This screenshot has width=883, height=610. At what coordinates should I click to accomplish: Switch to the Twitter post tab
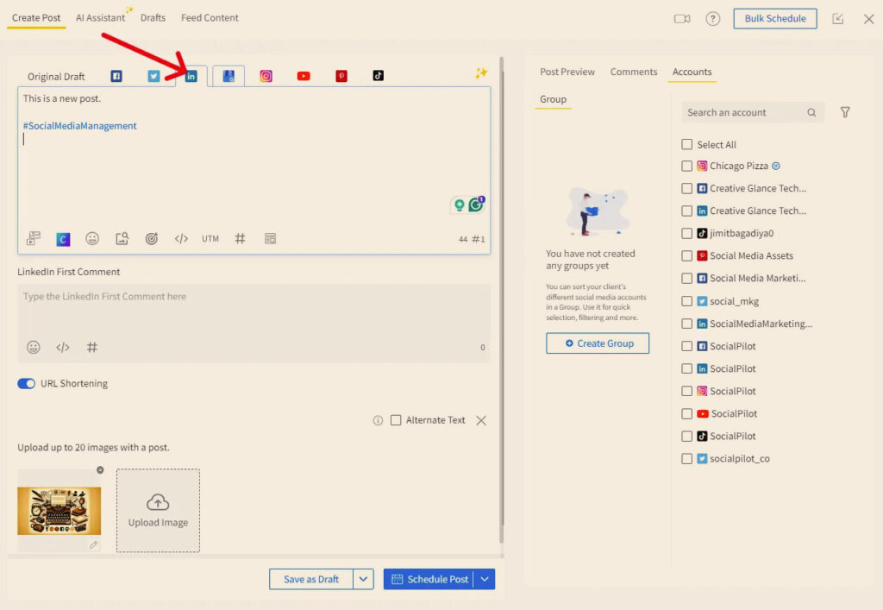[153, 76]
